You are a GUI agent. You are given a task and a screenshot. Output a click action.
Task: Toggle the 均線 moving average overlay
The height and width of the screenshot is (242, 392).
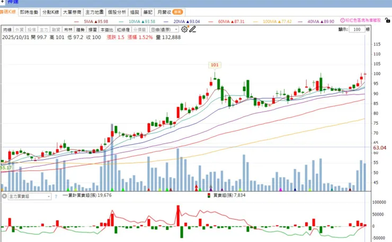[7, 30]
